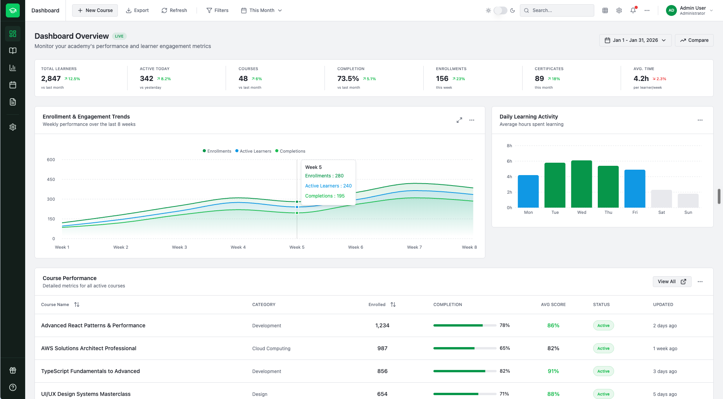
Task: Click the Mon bar in Daily Learning Activity
Action: click(x=528, y=191)
